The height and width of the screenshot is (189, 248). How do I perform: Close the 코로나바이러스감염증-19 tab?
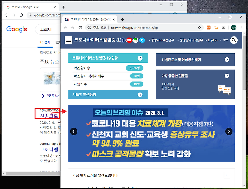pyautogui.click(x=114, y=19)
